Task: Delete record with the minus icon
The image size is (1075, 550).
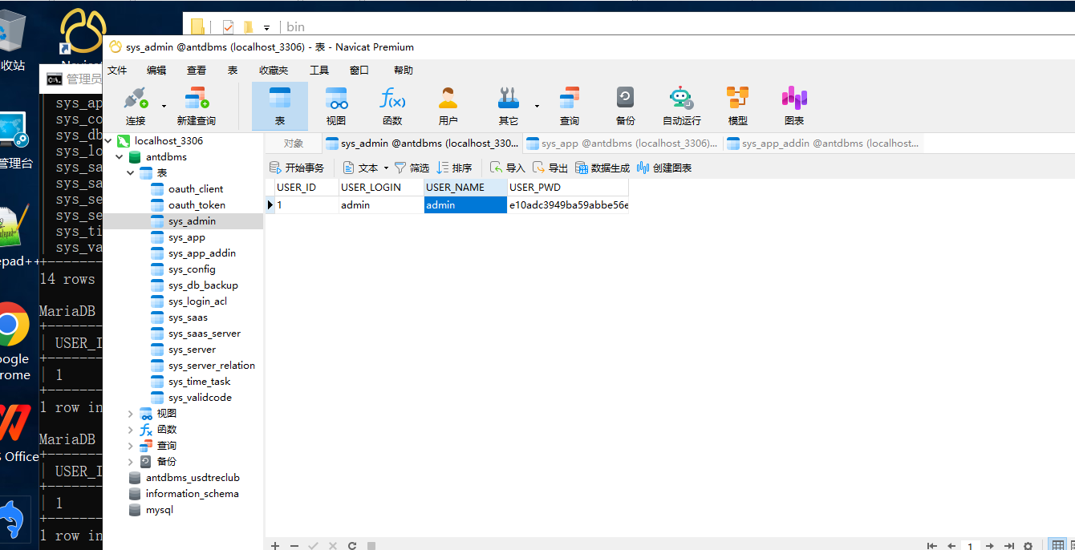Action: [x=294, y=545]
